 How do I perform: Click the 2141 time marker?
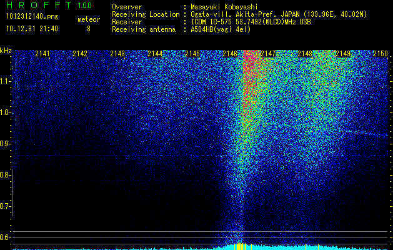pos(42,54)
